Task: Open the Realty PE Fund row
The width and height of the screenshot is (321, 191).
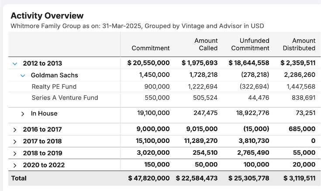Action: [x=54, y=87]
